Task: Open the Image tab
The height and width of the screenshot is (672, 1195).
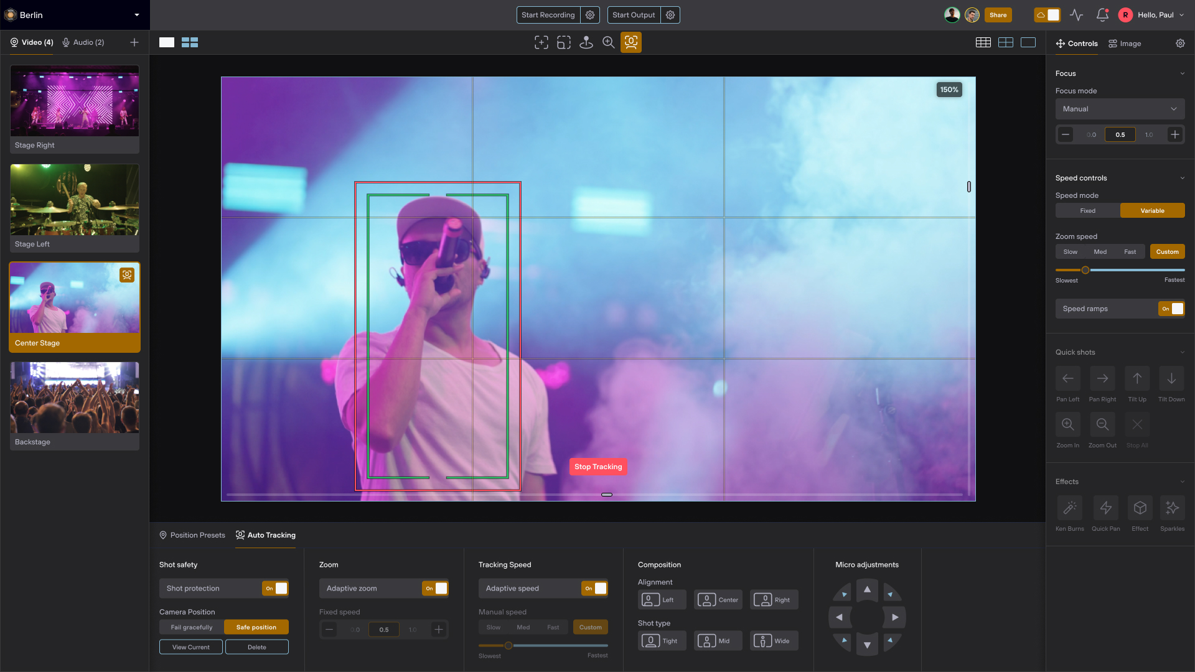Action: pos(1125,44)
